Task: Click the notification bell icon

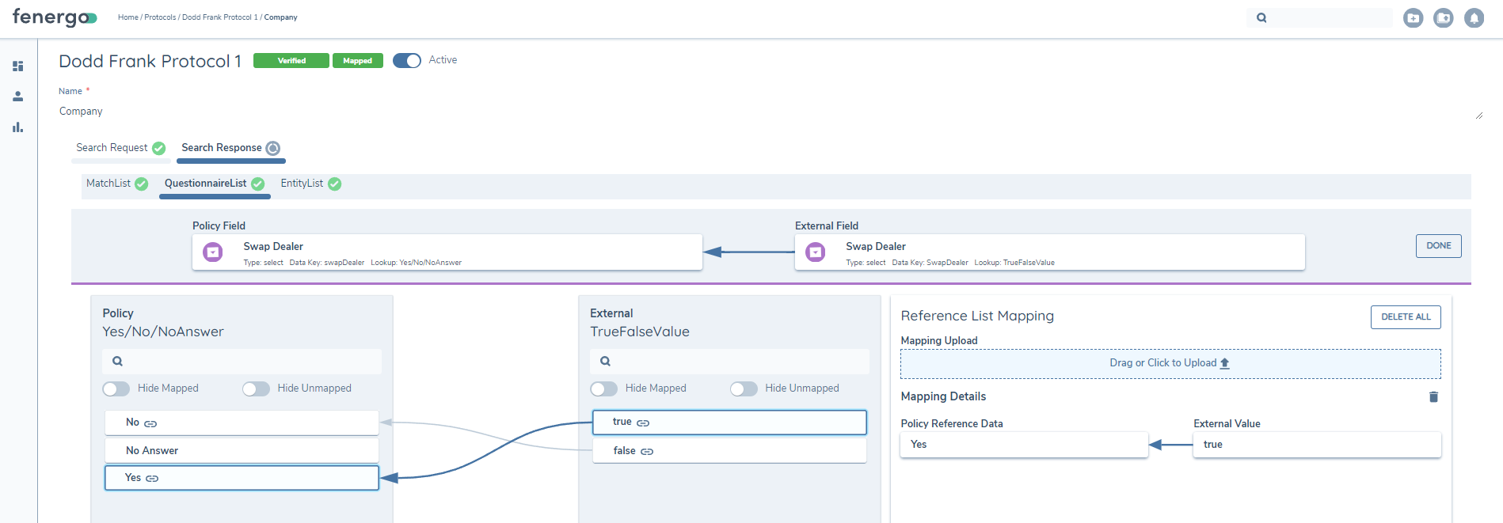Action: 1474,17
